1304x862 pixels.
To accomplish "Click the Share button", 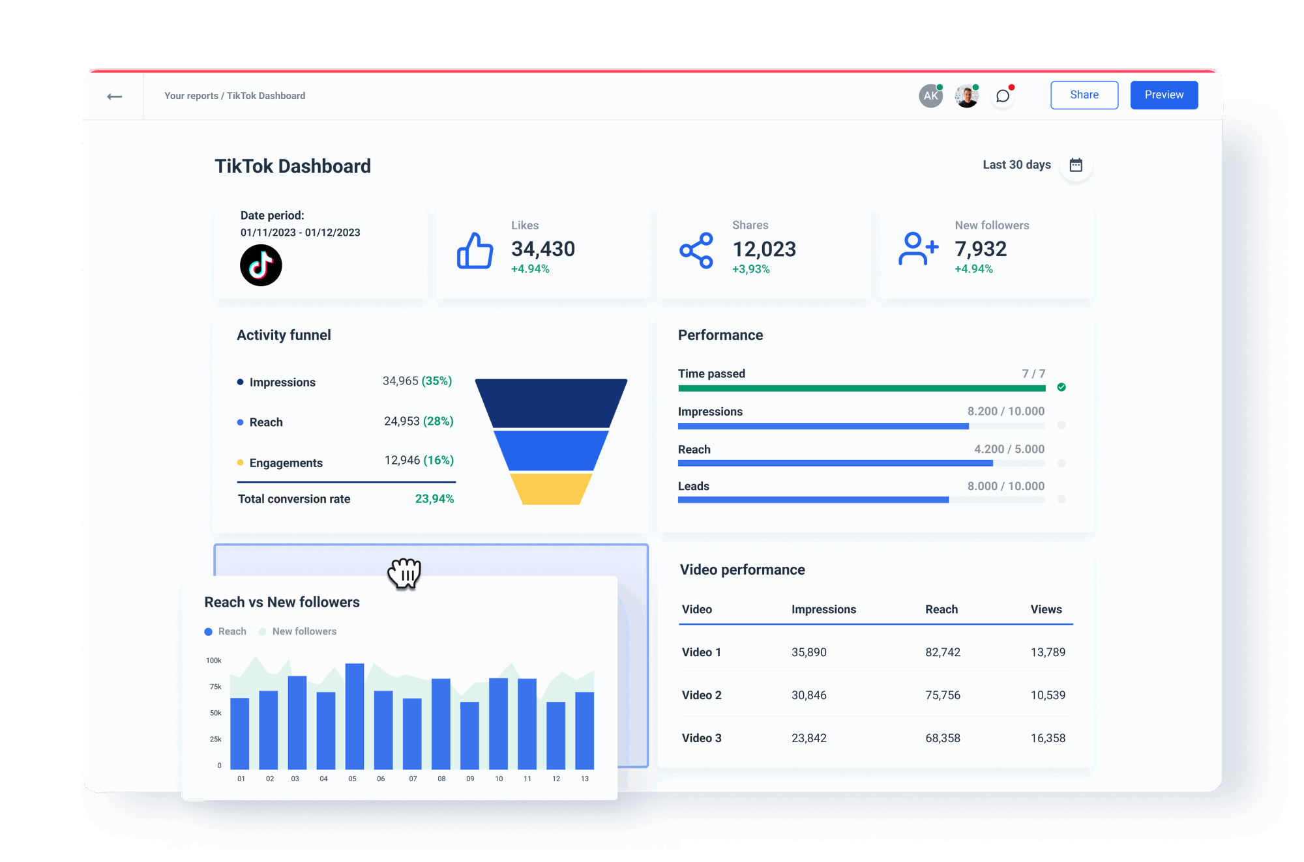I will (1084, 94).
